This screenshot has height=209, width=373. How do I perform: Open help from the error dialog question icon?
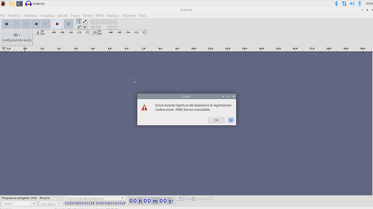pos(231,120)
